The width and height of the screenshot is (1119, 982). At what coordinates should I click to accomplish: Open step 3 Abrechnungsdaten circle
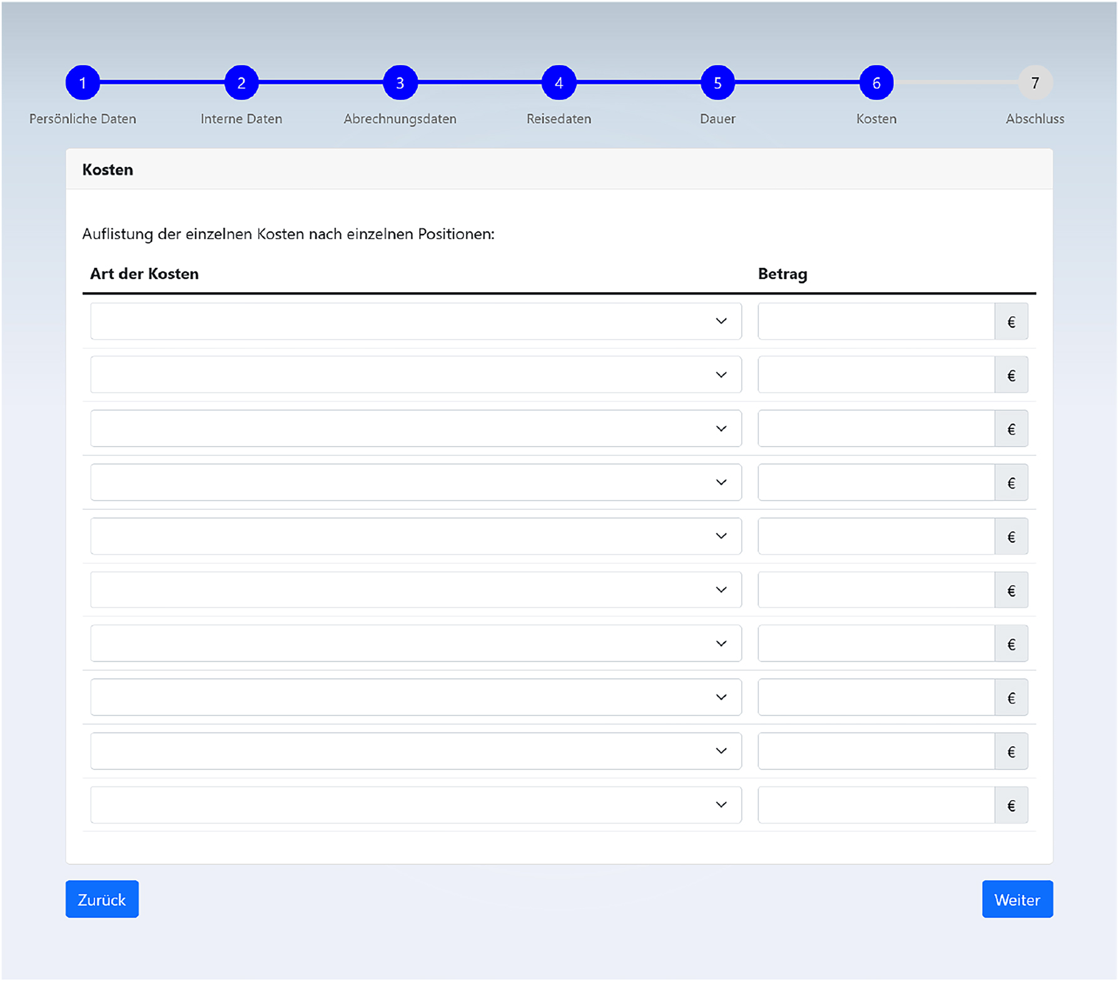coord(400,81)
